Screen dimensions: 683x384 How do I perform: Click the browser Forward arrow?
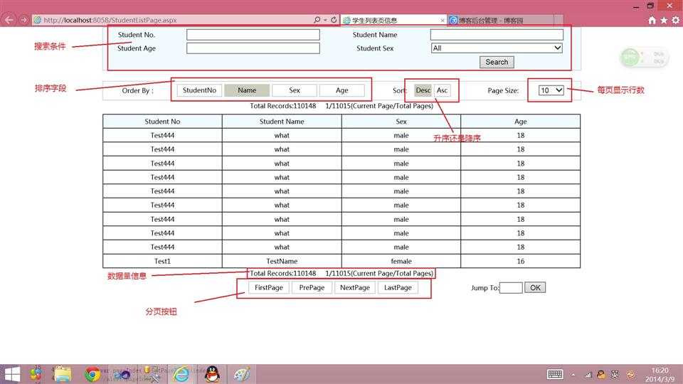23,20
